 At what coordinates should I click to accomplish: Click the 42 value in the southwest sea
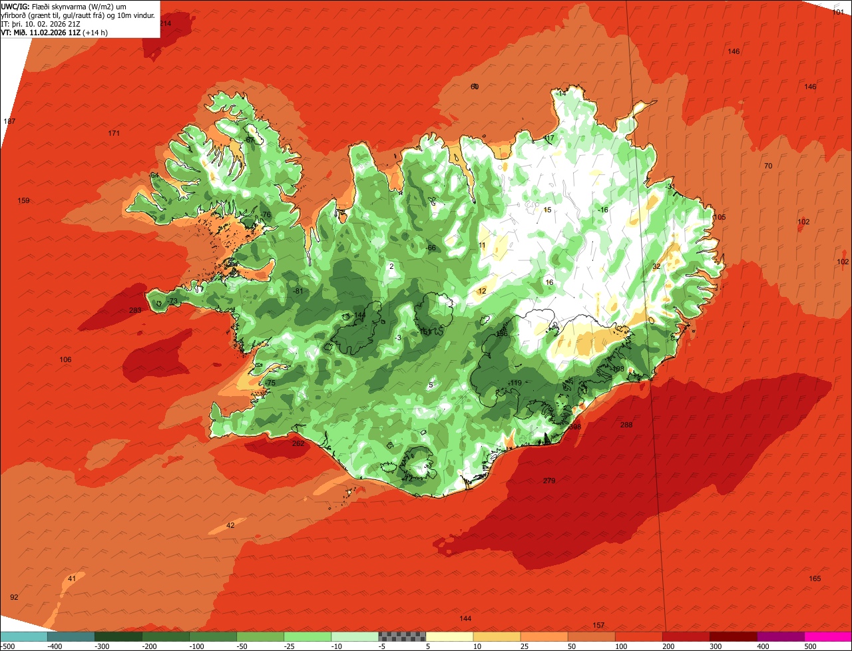(230, 525)
